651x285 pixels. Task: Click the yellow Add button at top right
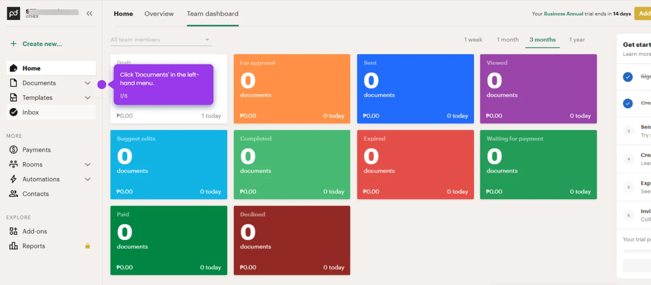click(x=643, y=14)
